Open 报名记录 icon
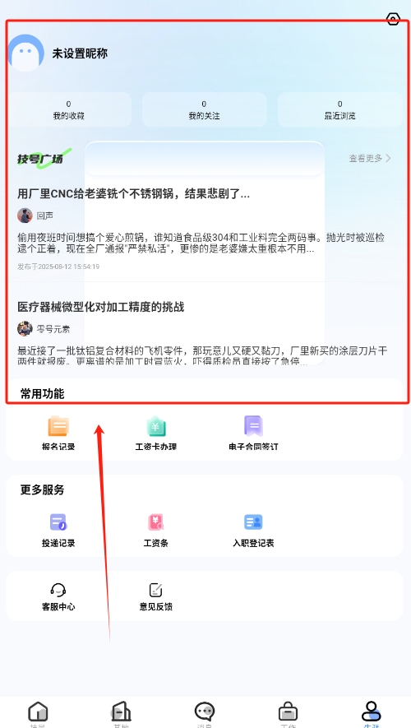 pyautogui.click(x=58, y=426)
